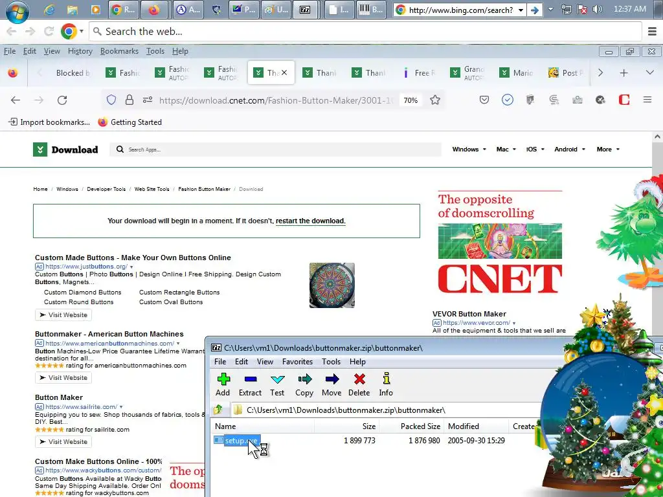This screenshot has width=663, height=497.
Task: Open Windows Explorer from taskbar
Action: pyautogui.click(x=73, y=10)
